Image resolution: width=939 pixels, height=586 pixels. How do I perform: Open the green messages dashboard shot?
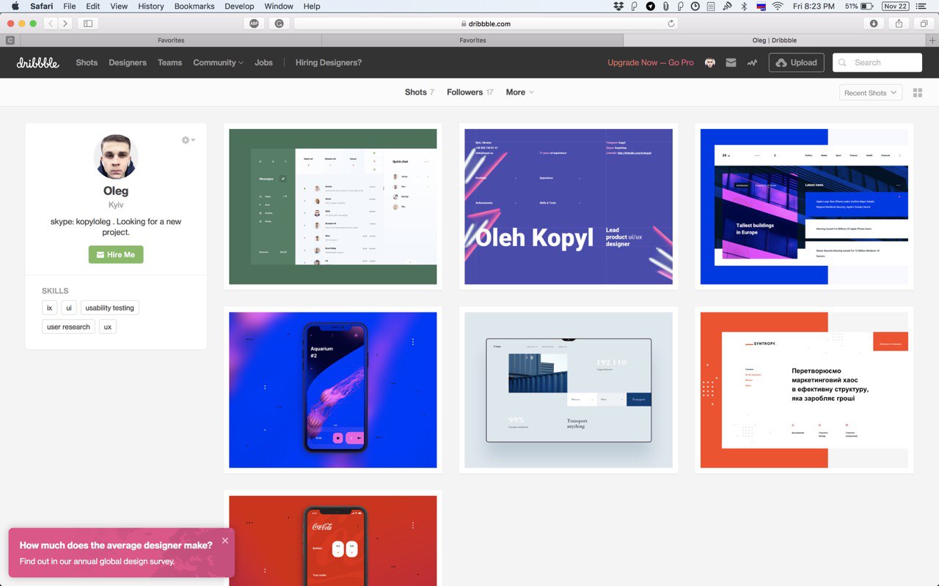point(333,207)
